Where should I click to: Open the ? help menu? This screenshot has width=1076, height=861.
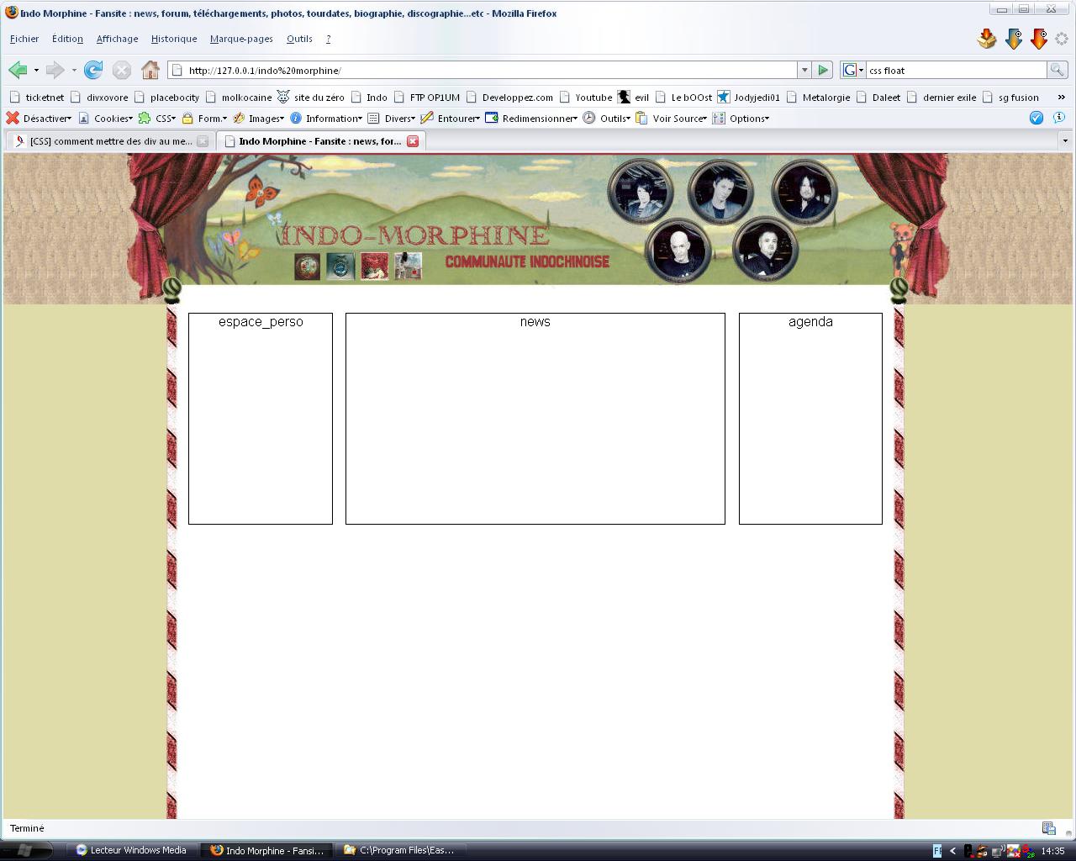pos(328,39)
